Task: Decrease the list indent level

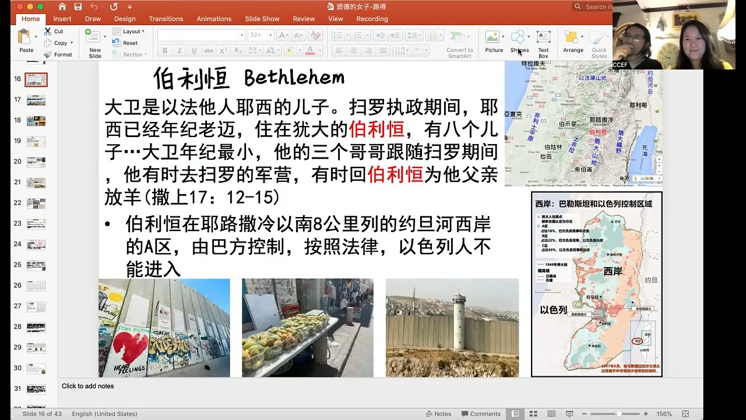Action: click(381, 35)
